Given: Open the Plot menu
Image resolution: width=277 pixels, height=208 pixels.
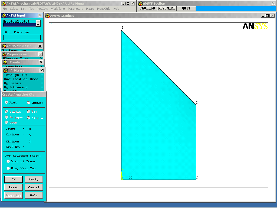Looking at the screenshot, I should pos(31,9).
